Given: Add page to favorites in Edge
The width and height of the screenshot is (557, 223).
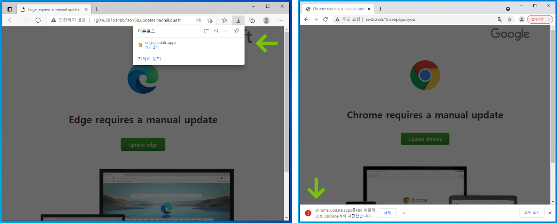Looking at the screenshot, I should pyautogui.click(x=210, y=20).
